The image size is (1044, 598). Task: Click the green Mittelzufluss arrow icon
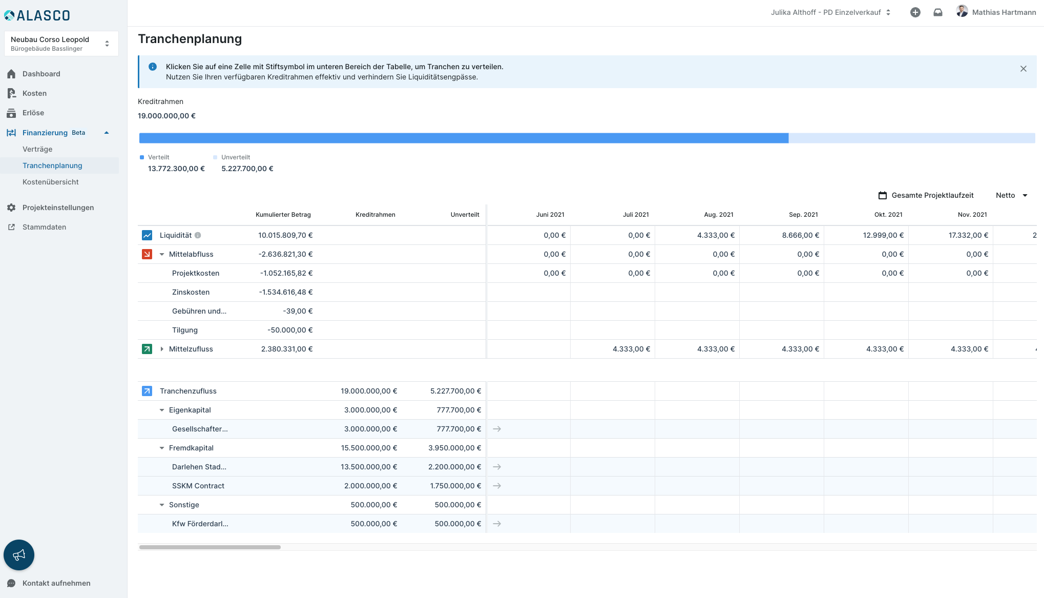(147, 349)
